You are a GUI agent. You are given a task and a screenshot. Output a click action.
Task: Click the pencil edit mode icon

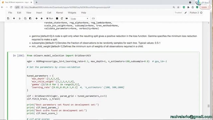(x=186, y=13)
